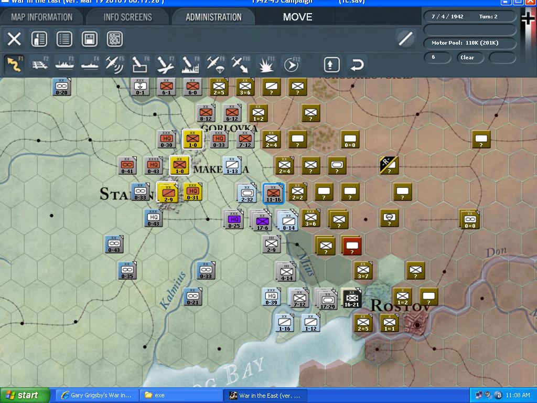Switch to Gary Grigsby's War in... taskbar window

pyautogui.click(x=97, y=396)
